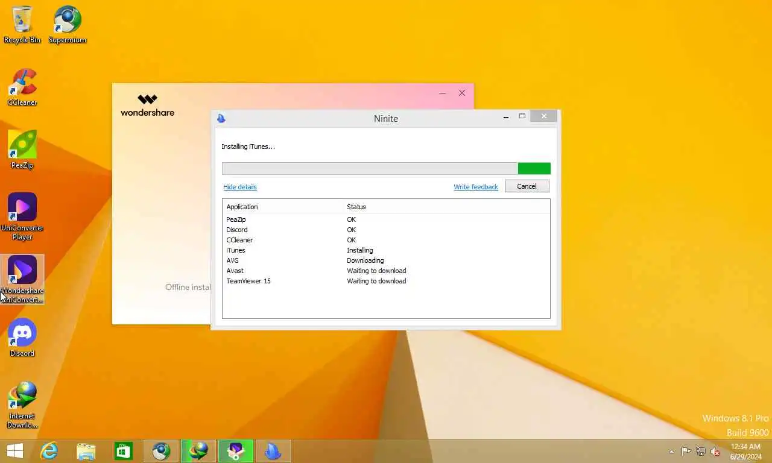Click the Ninite title bar icon
772x463 pixels.
tap(221, 118)
